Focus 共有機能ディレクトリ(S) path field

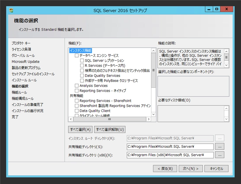point(170,147)
